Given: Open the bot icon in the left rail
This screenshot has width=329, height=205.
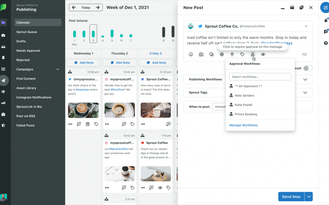Looking at the screenshot, I should (3, 114).
